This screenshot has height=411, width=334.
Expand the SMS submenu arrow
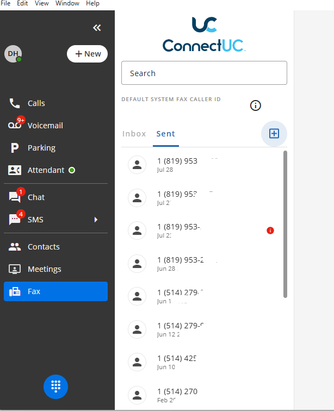pyautogui.click(x=96, y=220)
